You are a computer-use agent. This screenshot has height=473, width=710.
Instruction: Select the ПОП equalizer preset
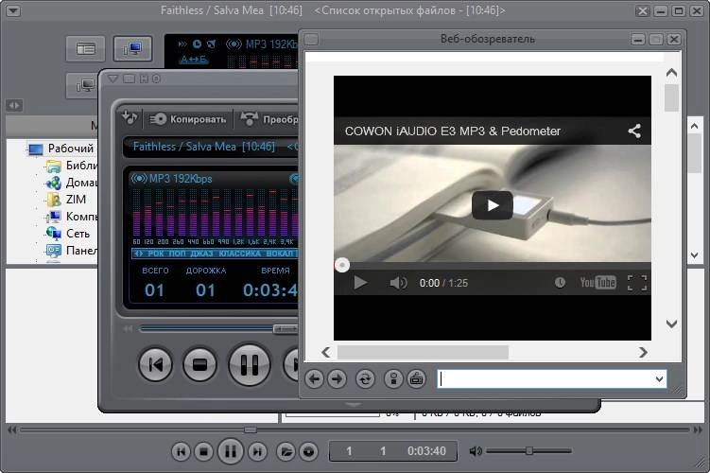pos(177,254)
